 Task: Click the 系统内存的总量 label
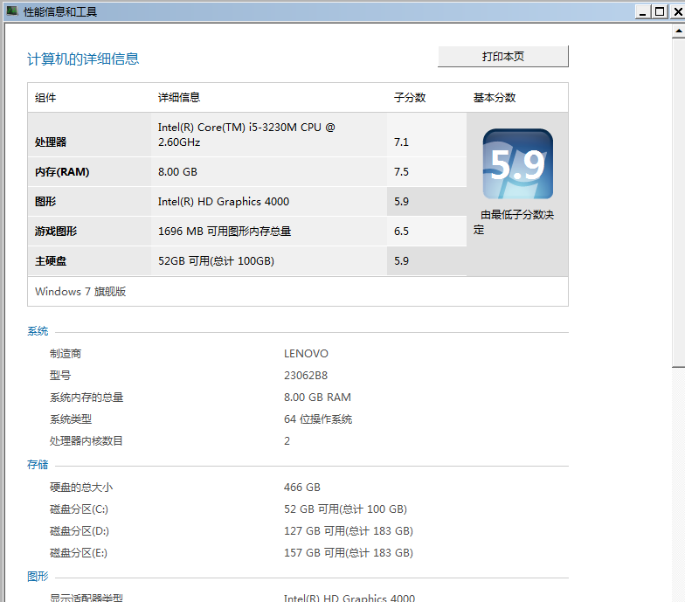click(86, 397)
